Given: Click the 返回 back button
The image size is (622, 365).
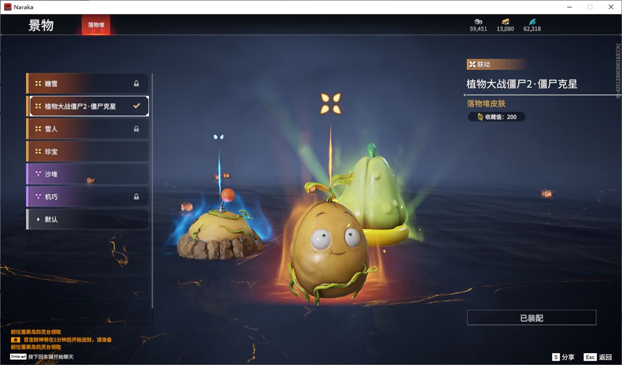Looking at the screenshot, I should 598,357.
